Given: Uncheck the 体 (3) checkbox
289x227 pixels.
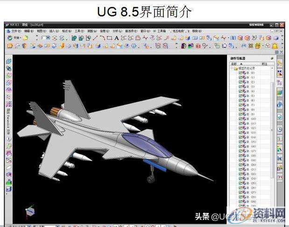Looking at the screenshot, I should [x=240, y=87].
